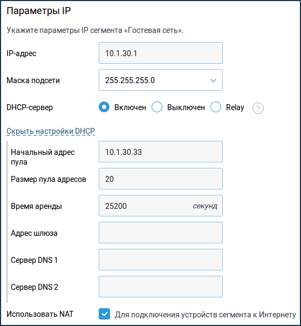Image resolution: width=301 pixels, height=326 pixels.
Task: Focus the Начальный адрес пула field
Action: tap(161, 152)
